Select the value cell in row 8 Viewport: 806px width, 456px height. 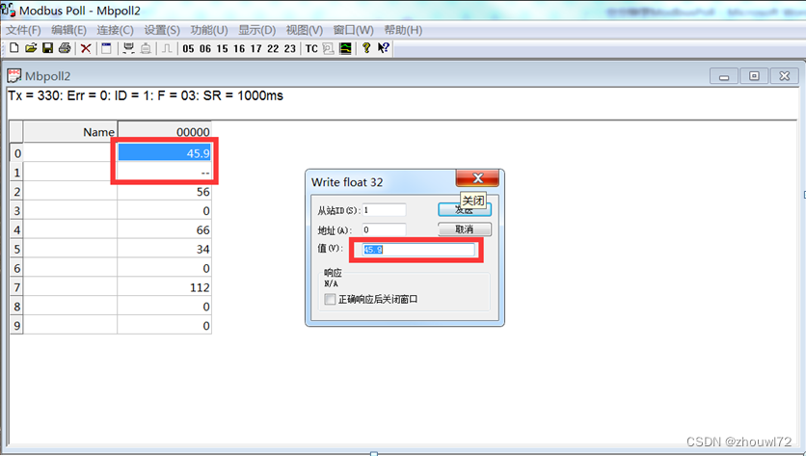(165, 307)
